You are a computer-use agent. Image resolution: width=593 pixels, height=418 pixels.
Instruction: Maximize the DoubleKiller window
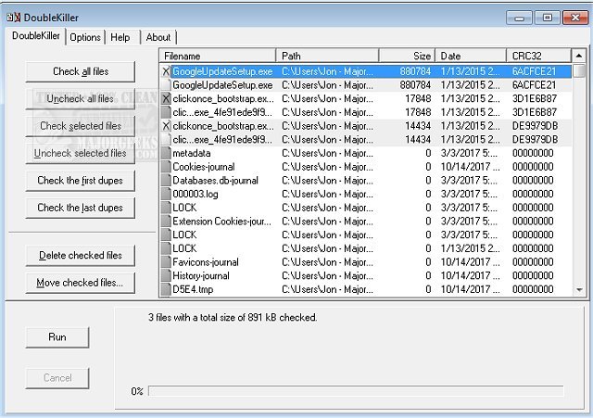[x=547, y=18]
